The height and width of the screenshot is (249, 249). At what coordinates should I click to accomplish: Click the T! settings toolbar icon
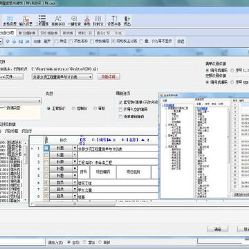(x=114, y=19)
